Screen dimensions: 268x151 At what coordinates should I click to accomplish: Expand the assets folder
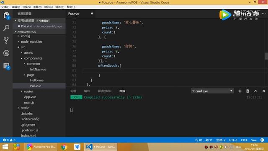coord(21,52)
